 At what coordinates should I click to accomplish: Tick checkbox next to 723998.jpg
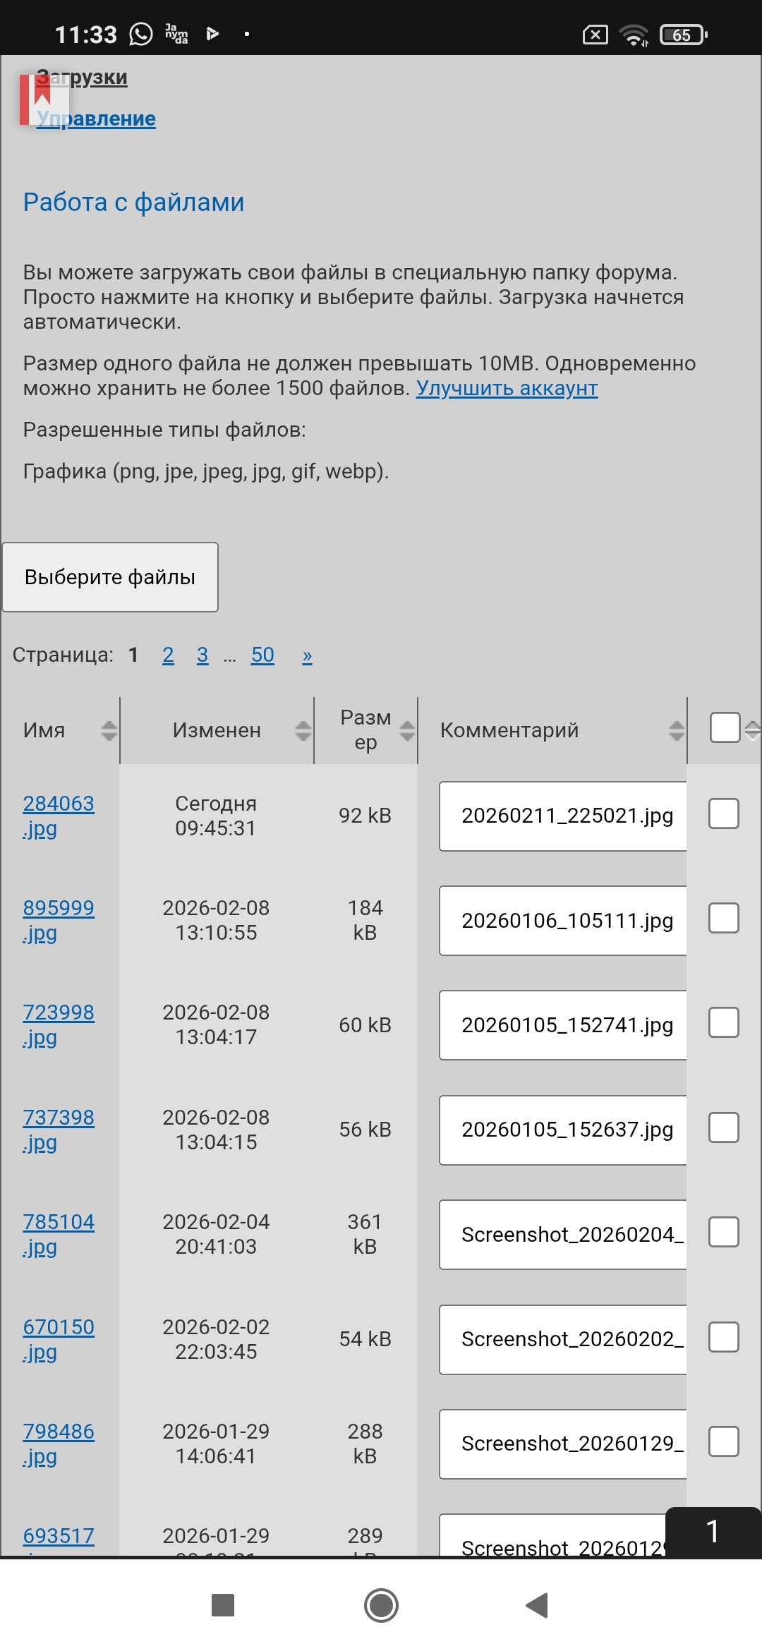tap(724, 1022)
